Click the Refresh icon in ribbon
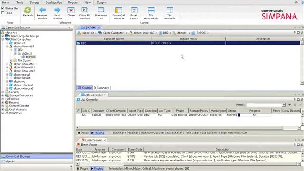The width and height of the screenshot is (304, 171). pos(28,10)
